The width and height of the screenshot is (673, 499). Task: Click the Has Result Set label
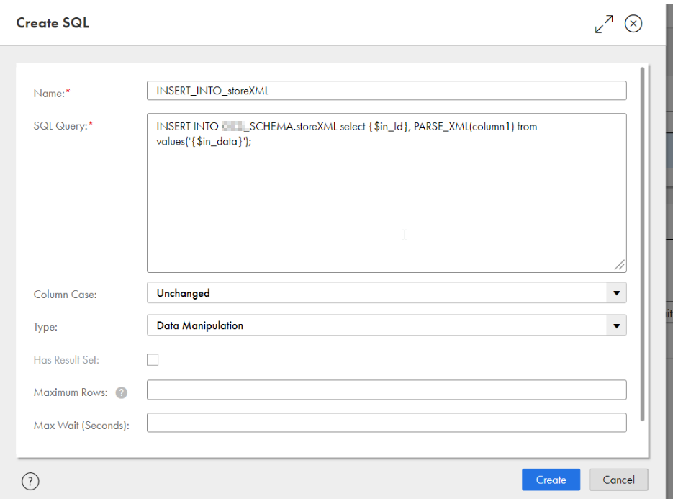66,360
